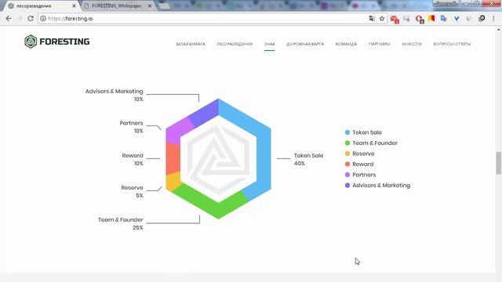The width and height of the screenshot is (502, 282).
Task: Click the blue V extension icon
Action: [457, 19]
